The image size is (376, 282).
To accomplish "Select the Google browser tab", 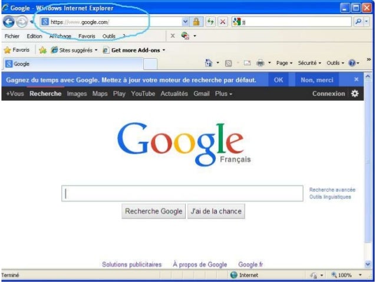I will pos(74,64).
